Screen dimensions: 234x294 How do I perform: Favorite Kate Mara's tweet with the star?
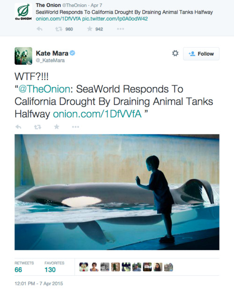(57, 127)
